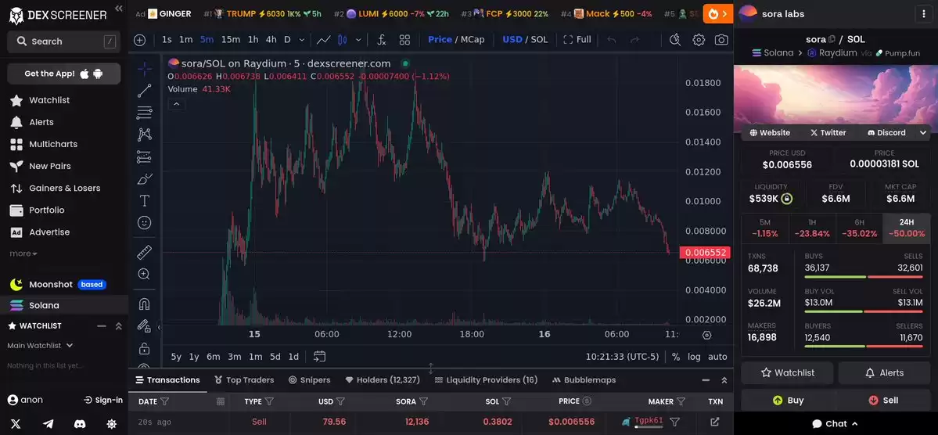The image size is (938, 435).
Task: Expand the 'more' sidebar menu
Action: coord(23,253)
